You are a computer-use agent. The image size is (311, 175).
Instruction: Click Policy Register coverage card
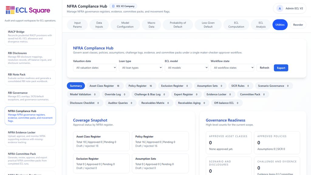point(160,141)
